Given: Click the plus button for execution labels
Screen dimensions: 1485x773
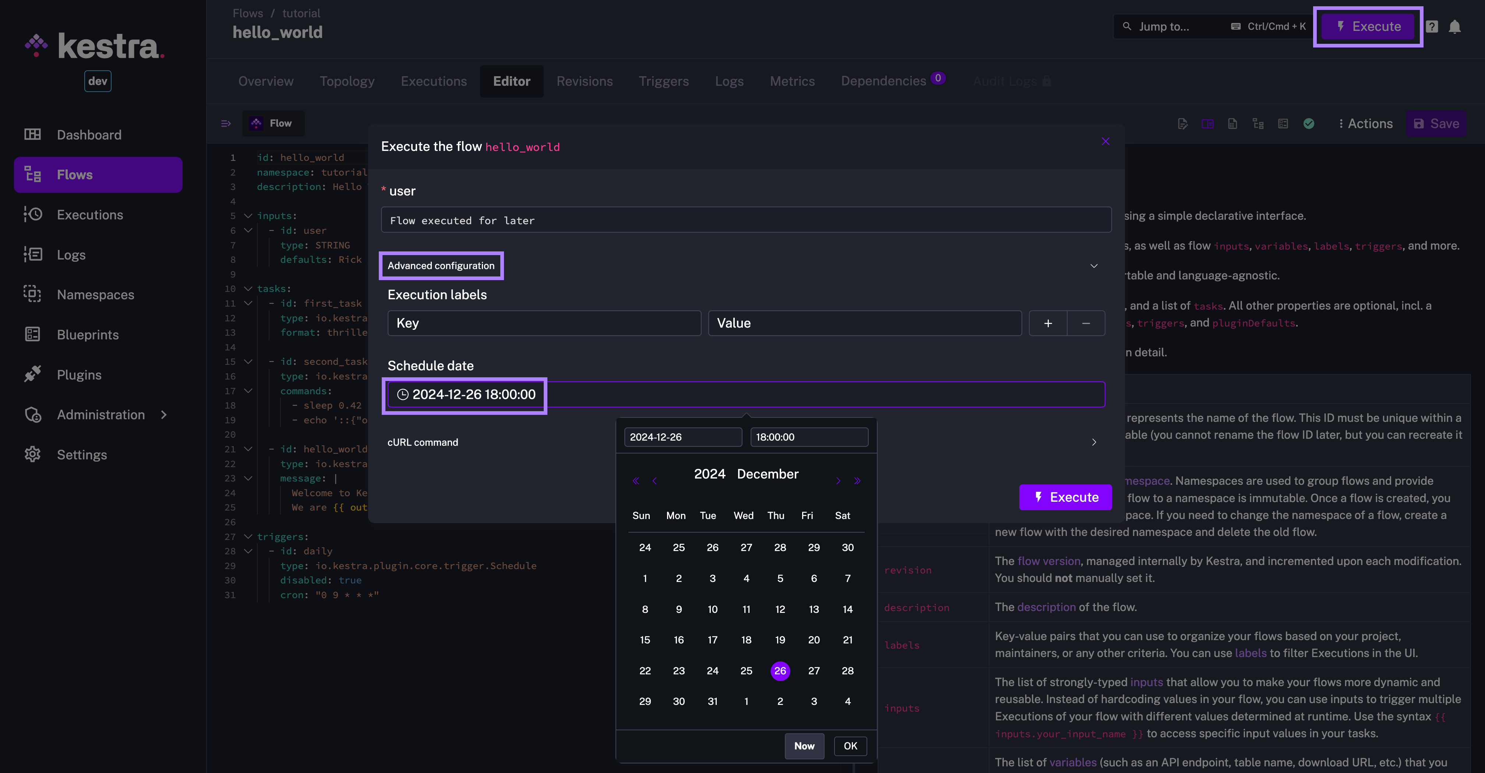Looking at the screenshot, I should pyautogui.click(x=1047, y=324).
